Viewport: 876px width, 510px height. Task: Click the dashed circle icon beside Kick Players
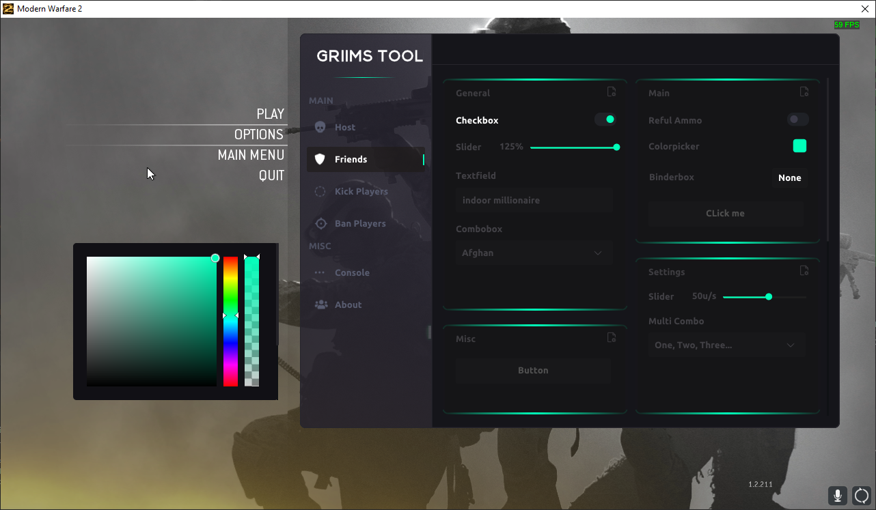pyautogui.click(x=320, y=191)
